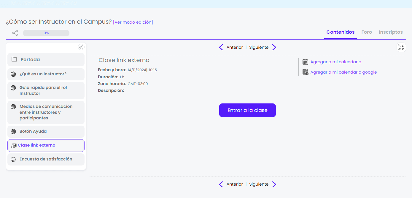The image size is (412, 198).
Task: Open the Ver modo edición link
Action: 133,22
